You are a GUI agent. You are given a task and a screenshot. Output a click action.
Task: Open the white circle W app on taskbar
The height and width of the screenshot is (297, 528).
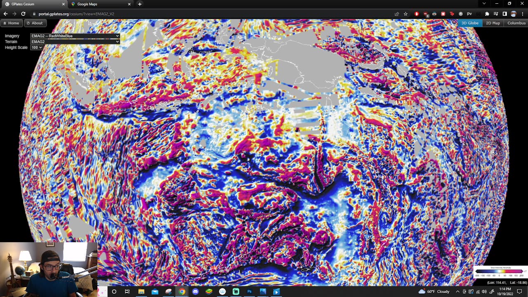[222, 292]
